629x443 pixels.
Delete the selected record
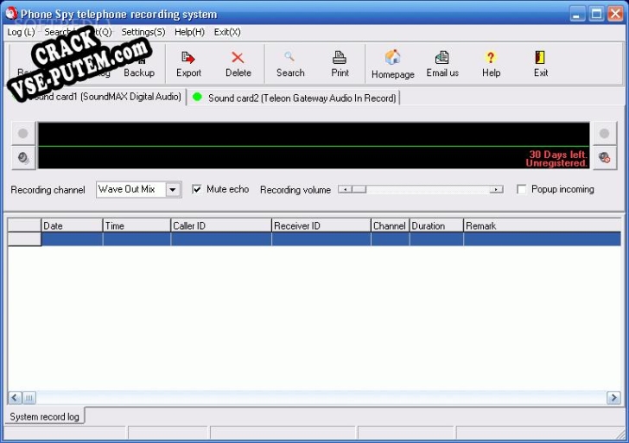coord(238,65)
